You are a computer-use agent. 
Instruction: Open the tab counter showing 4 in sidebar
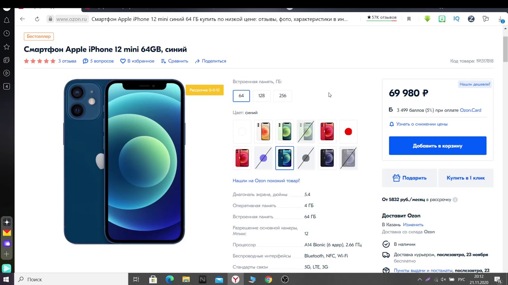[x=7, y=86]
